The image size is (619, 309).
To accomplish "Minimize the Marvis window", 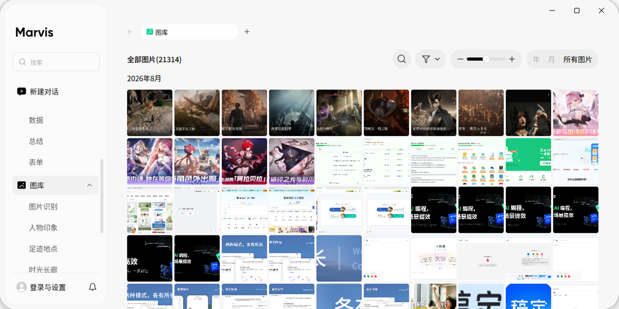I will pos(552,10).
